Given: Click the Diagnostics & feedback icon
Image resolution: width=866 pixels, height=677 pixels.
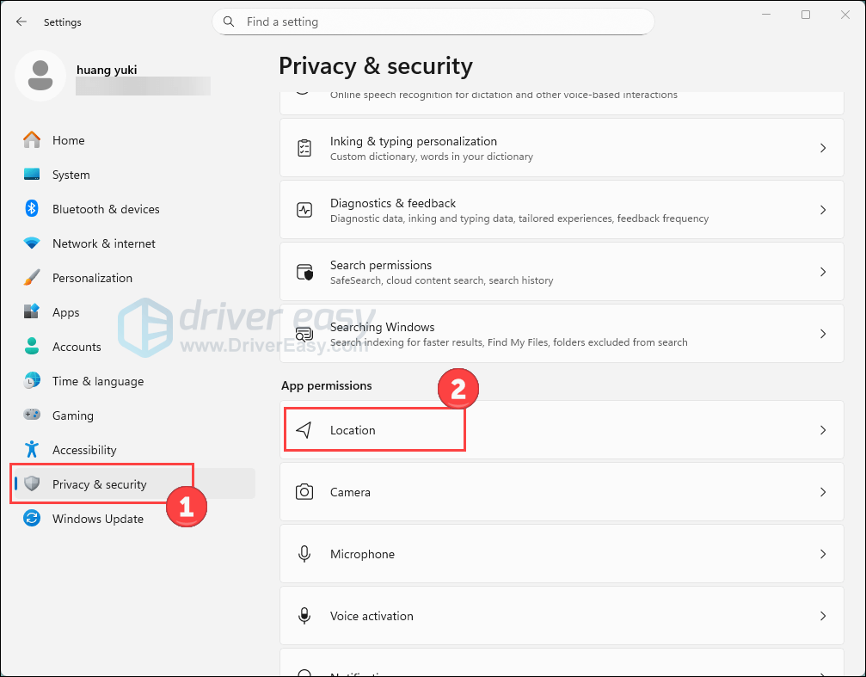Looking at the screenshot, I should click(304, 210).
